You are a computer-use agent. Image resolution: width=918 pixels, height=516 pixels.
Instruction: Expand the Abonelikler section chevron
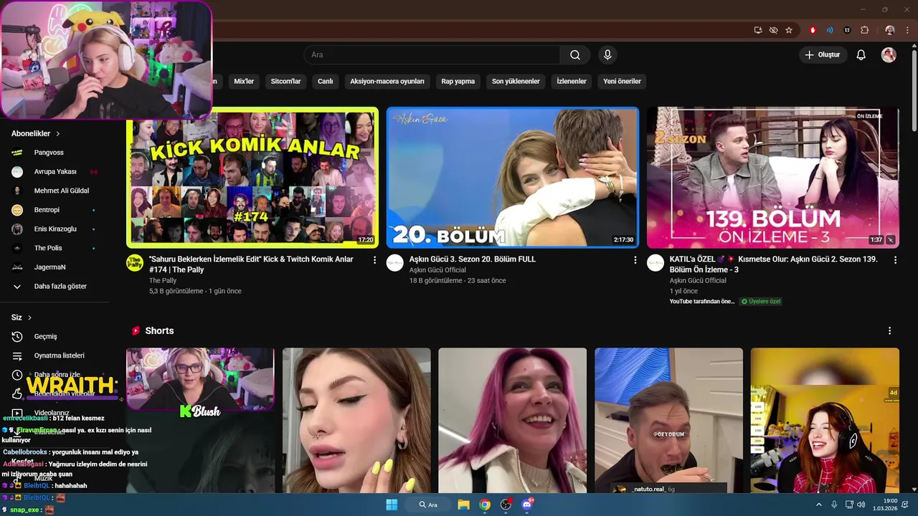(x=58, y=134)
